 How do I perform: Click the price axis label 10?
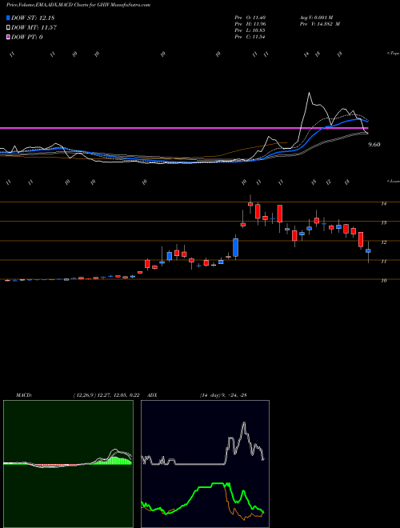pos(383,281)
